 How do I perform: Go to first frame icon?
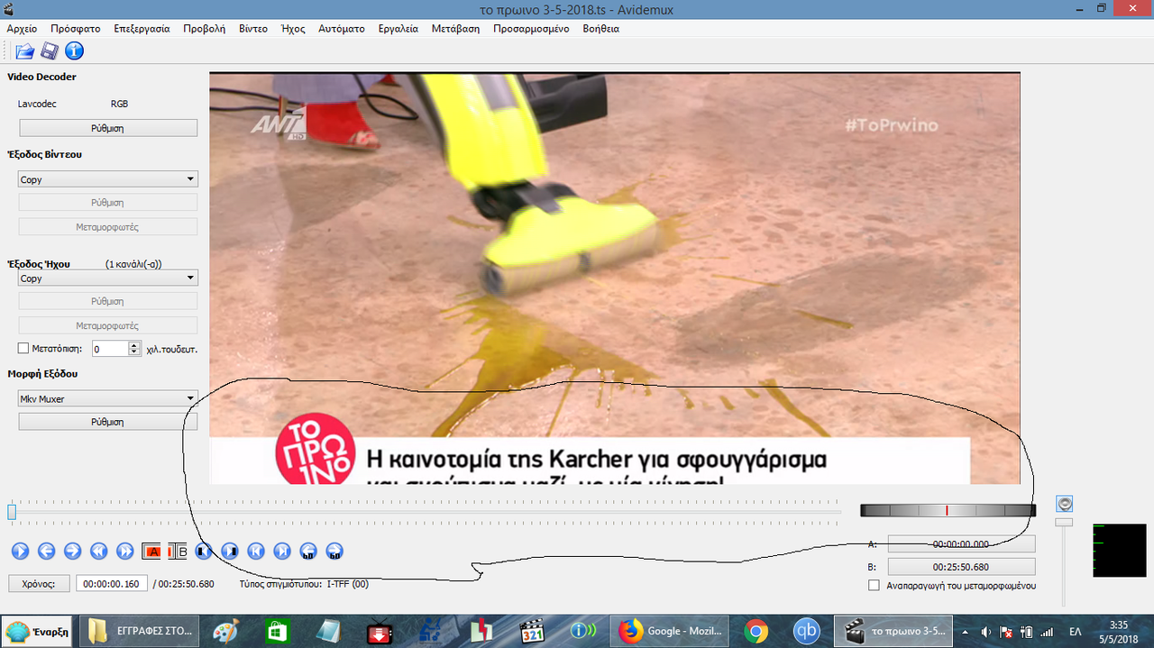tap(256, 551)
